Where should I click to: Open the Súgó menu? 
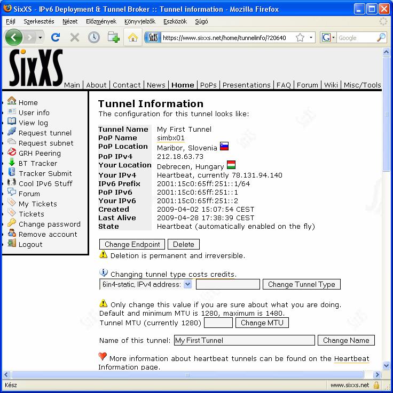click(201, 21)
